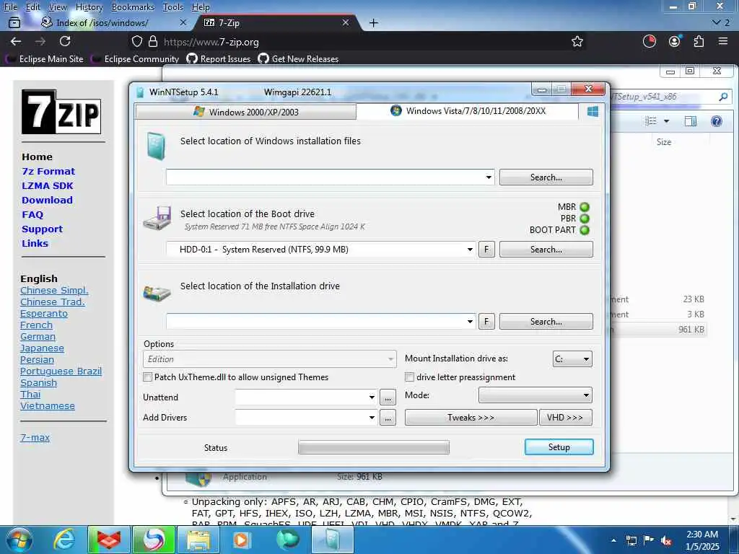Switch to the Windows 2000/XP/2003 tab
The image size is (739, 554).
pyautogui.click(x=245, y=112)
